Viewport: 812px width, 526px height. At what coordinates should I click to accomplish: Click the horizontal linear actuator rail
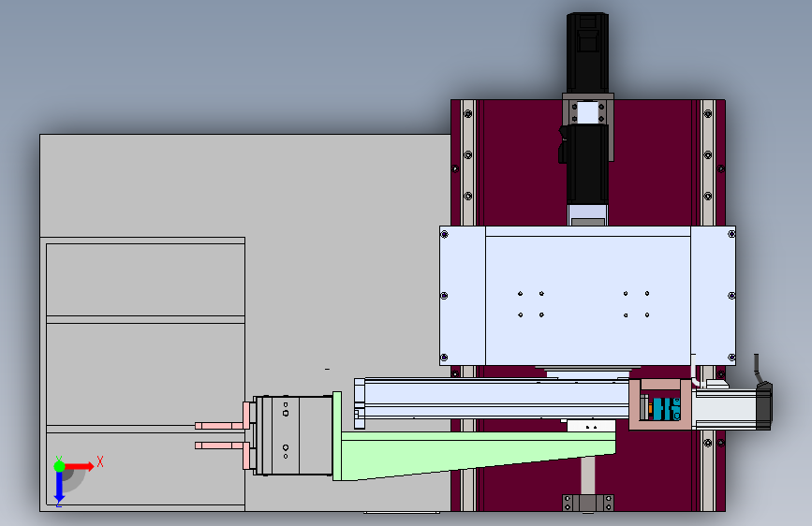492,399
